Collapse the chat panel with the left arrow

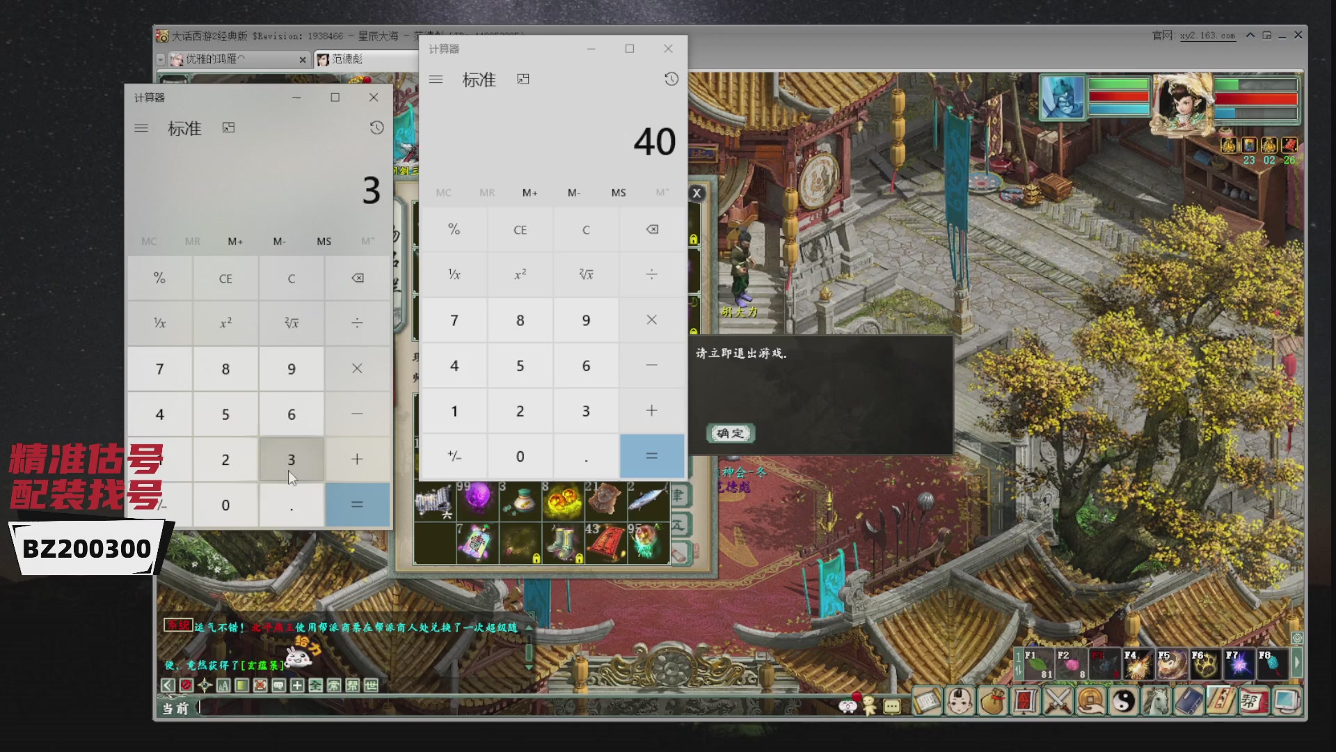click(x=168, y=686)
